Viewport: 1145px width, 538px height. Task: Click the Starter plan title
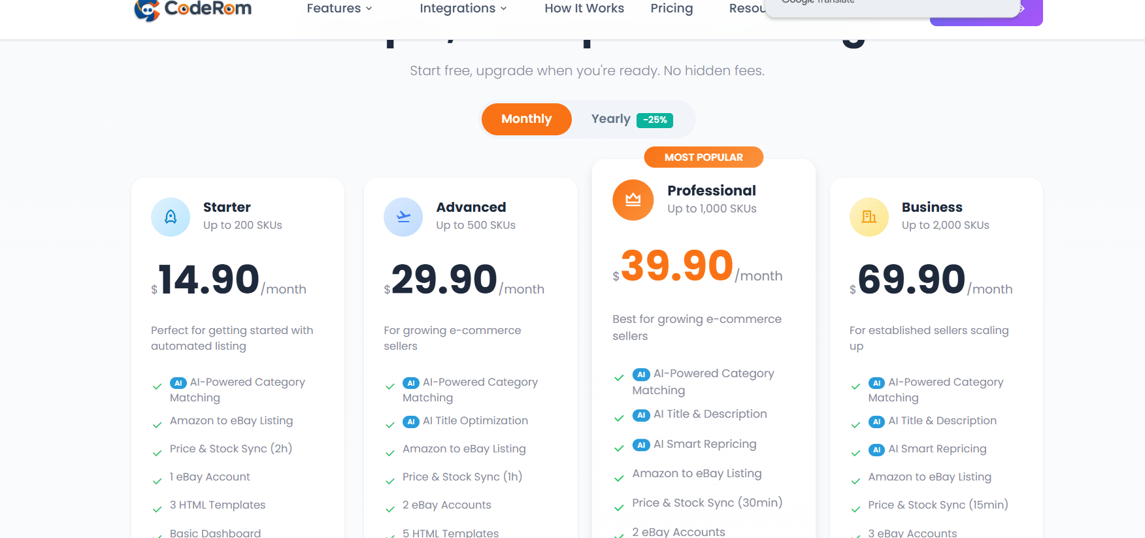(x=227, y=207)
